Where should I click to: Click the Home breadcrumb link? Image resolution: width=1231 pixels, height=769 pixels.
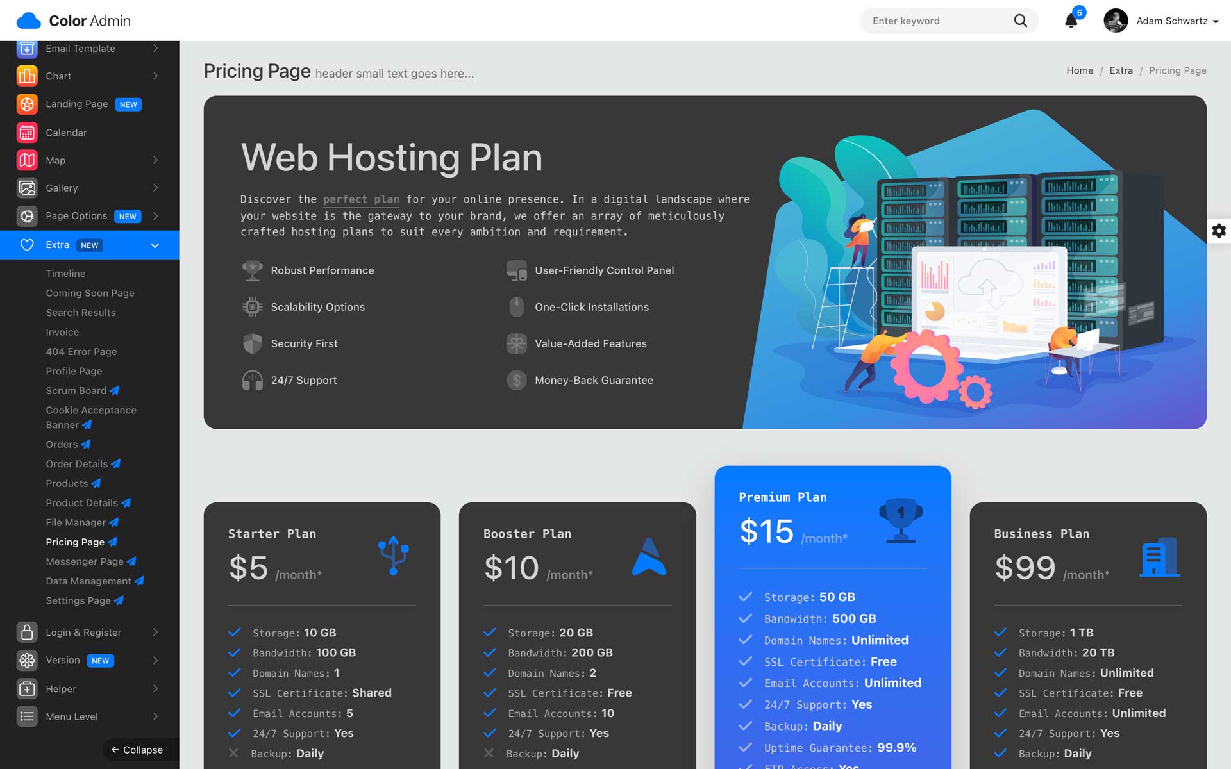click(x=1080, y=70)
